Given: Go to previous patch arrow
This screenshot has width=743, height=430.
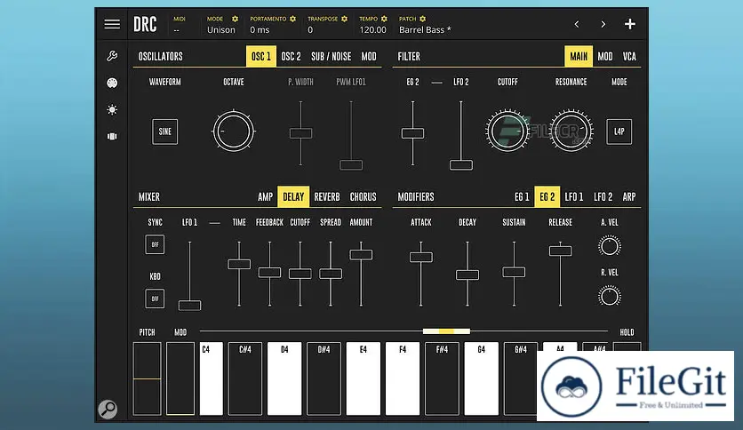Looking at the screenshot, I should (577, 24).
